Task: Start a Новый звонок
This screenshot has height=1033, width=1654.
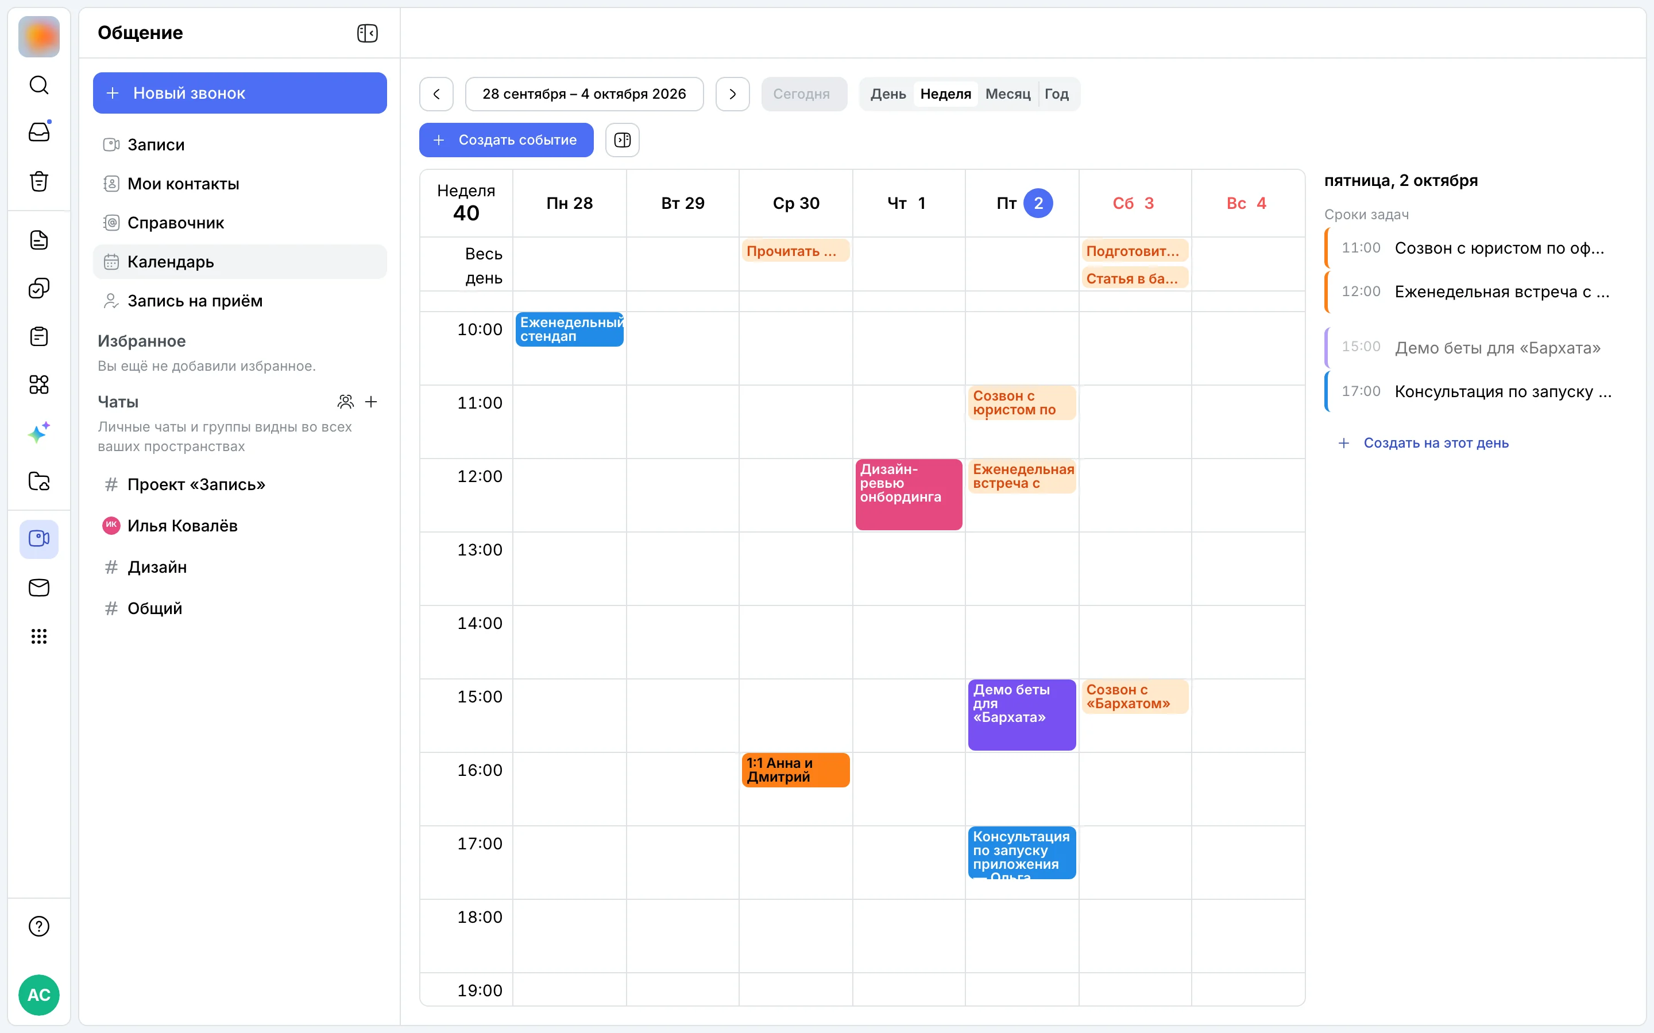Action: (240, 93)
